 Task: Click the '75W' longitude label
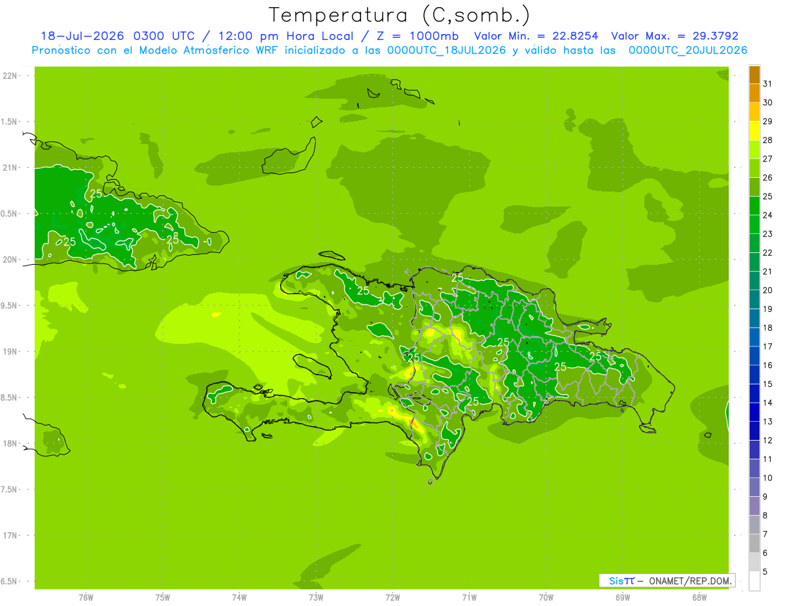click(x=162, y=597)
